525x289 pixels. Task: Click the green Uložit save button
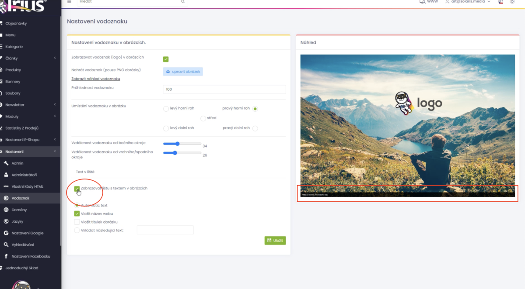(x=275, y=241)
